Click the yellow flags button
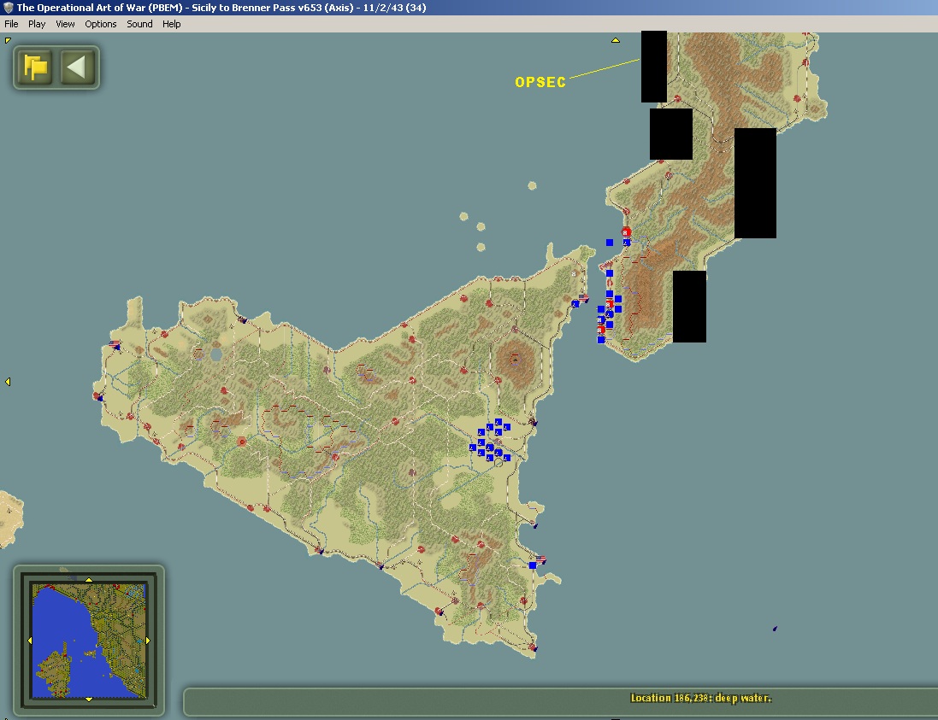The image size is (938, 720). point(35,67)
